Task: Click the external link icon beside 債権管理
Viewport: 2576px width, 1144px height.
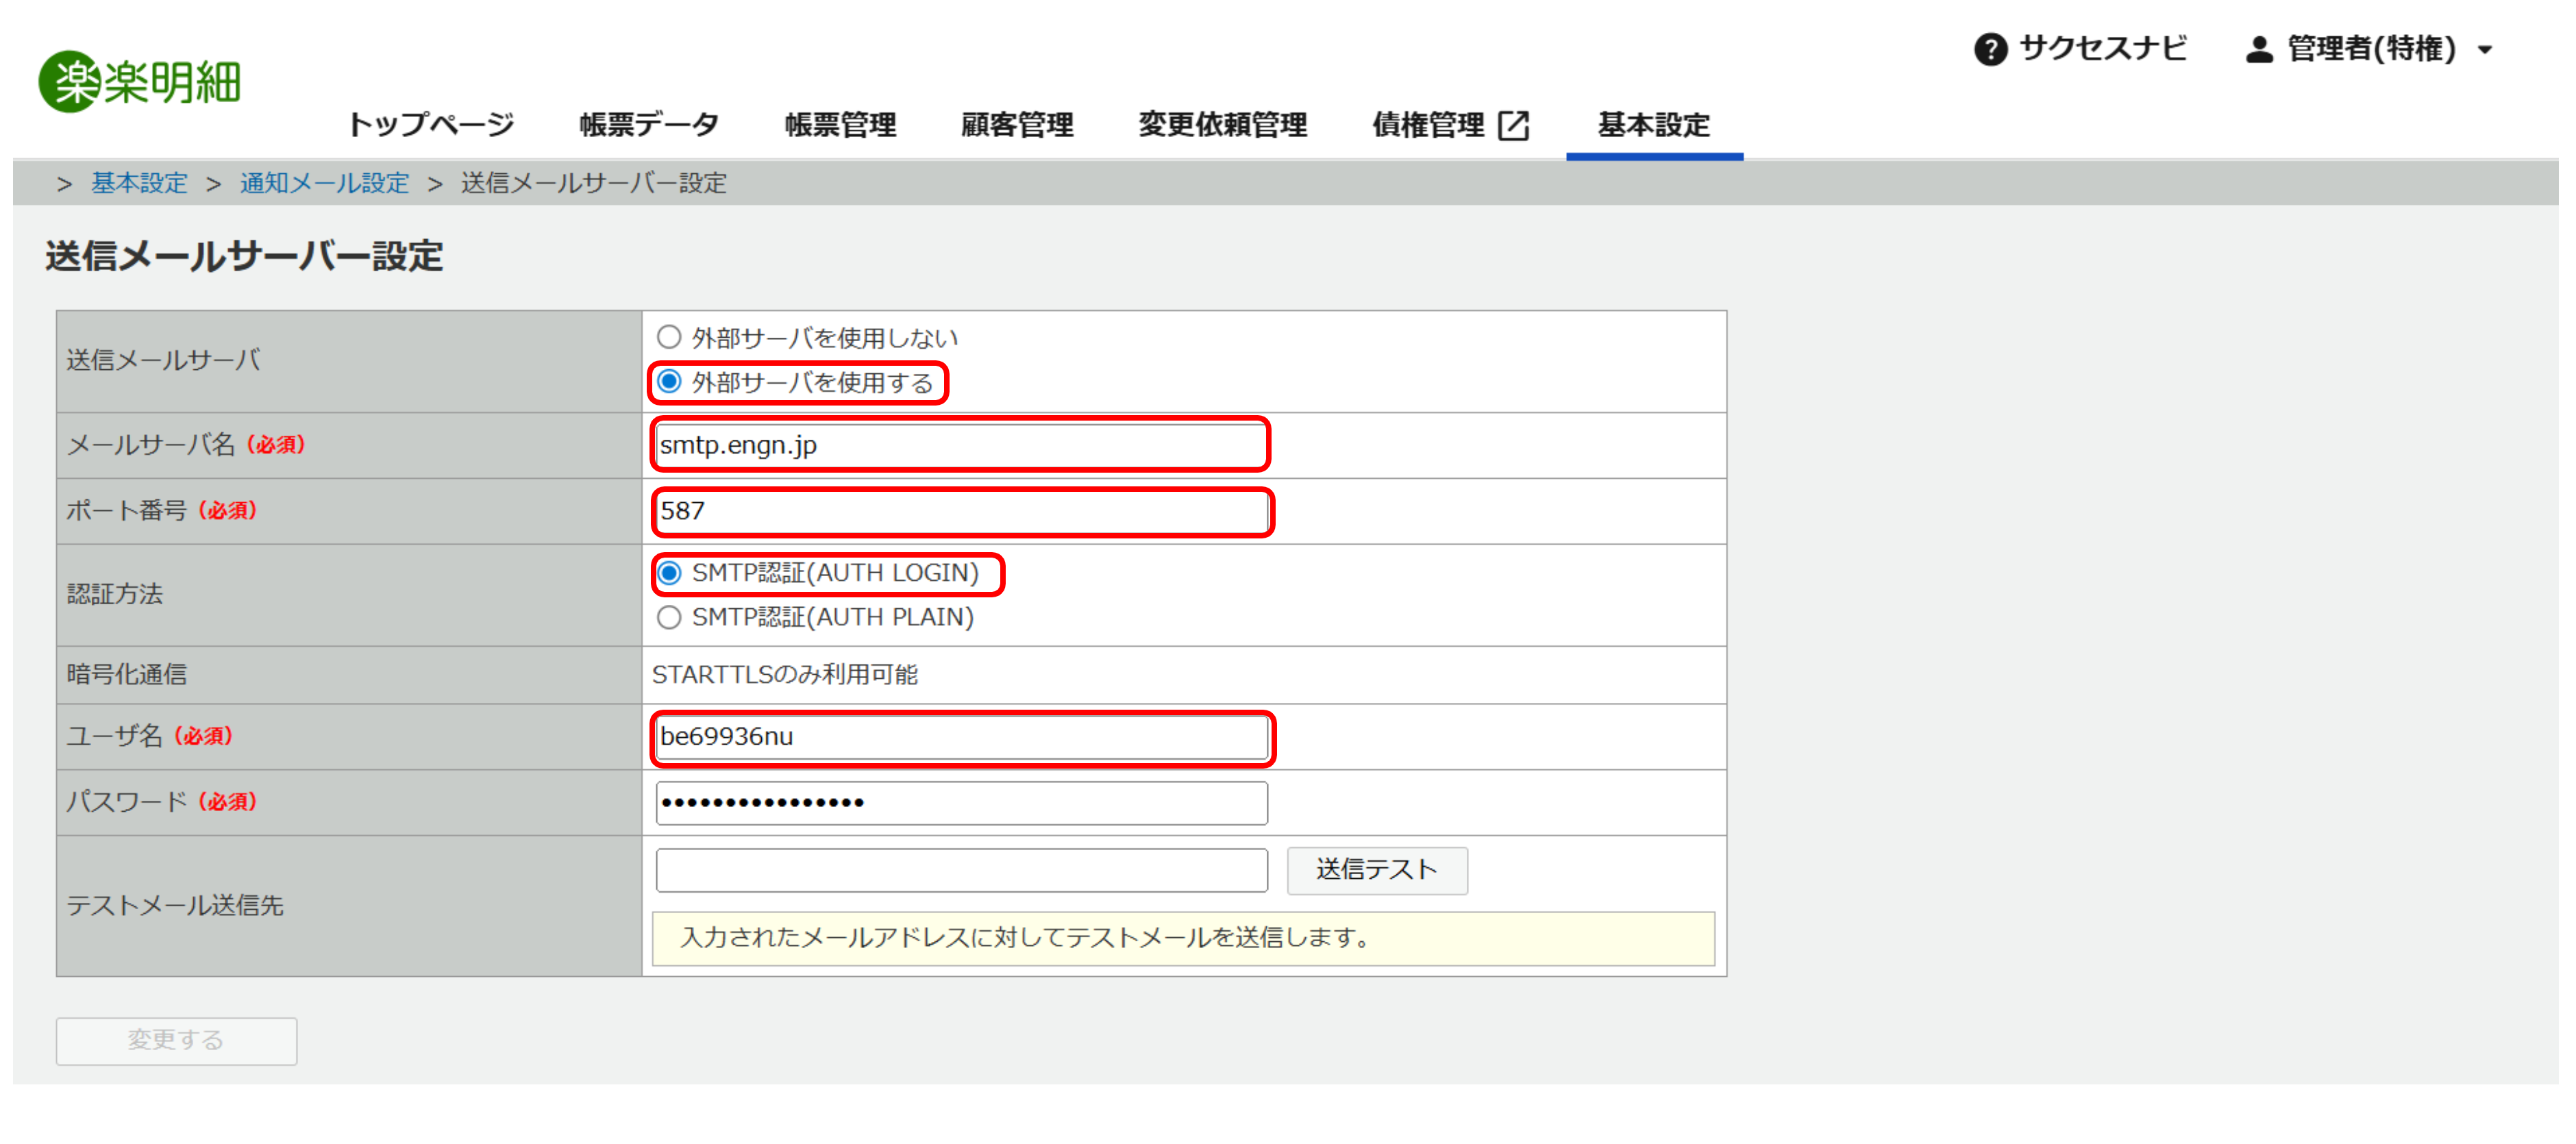Action: point(1513,126)
